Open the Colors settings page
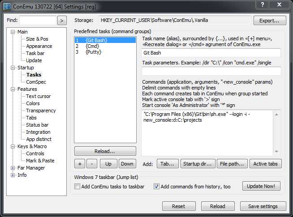 click(33, 103)
